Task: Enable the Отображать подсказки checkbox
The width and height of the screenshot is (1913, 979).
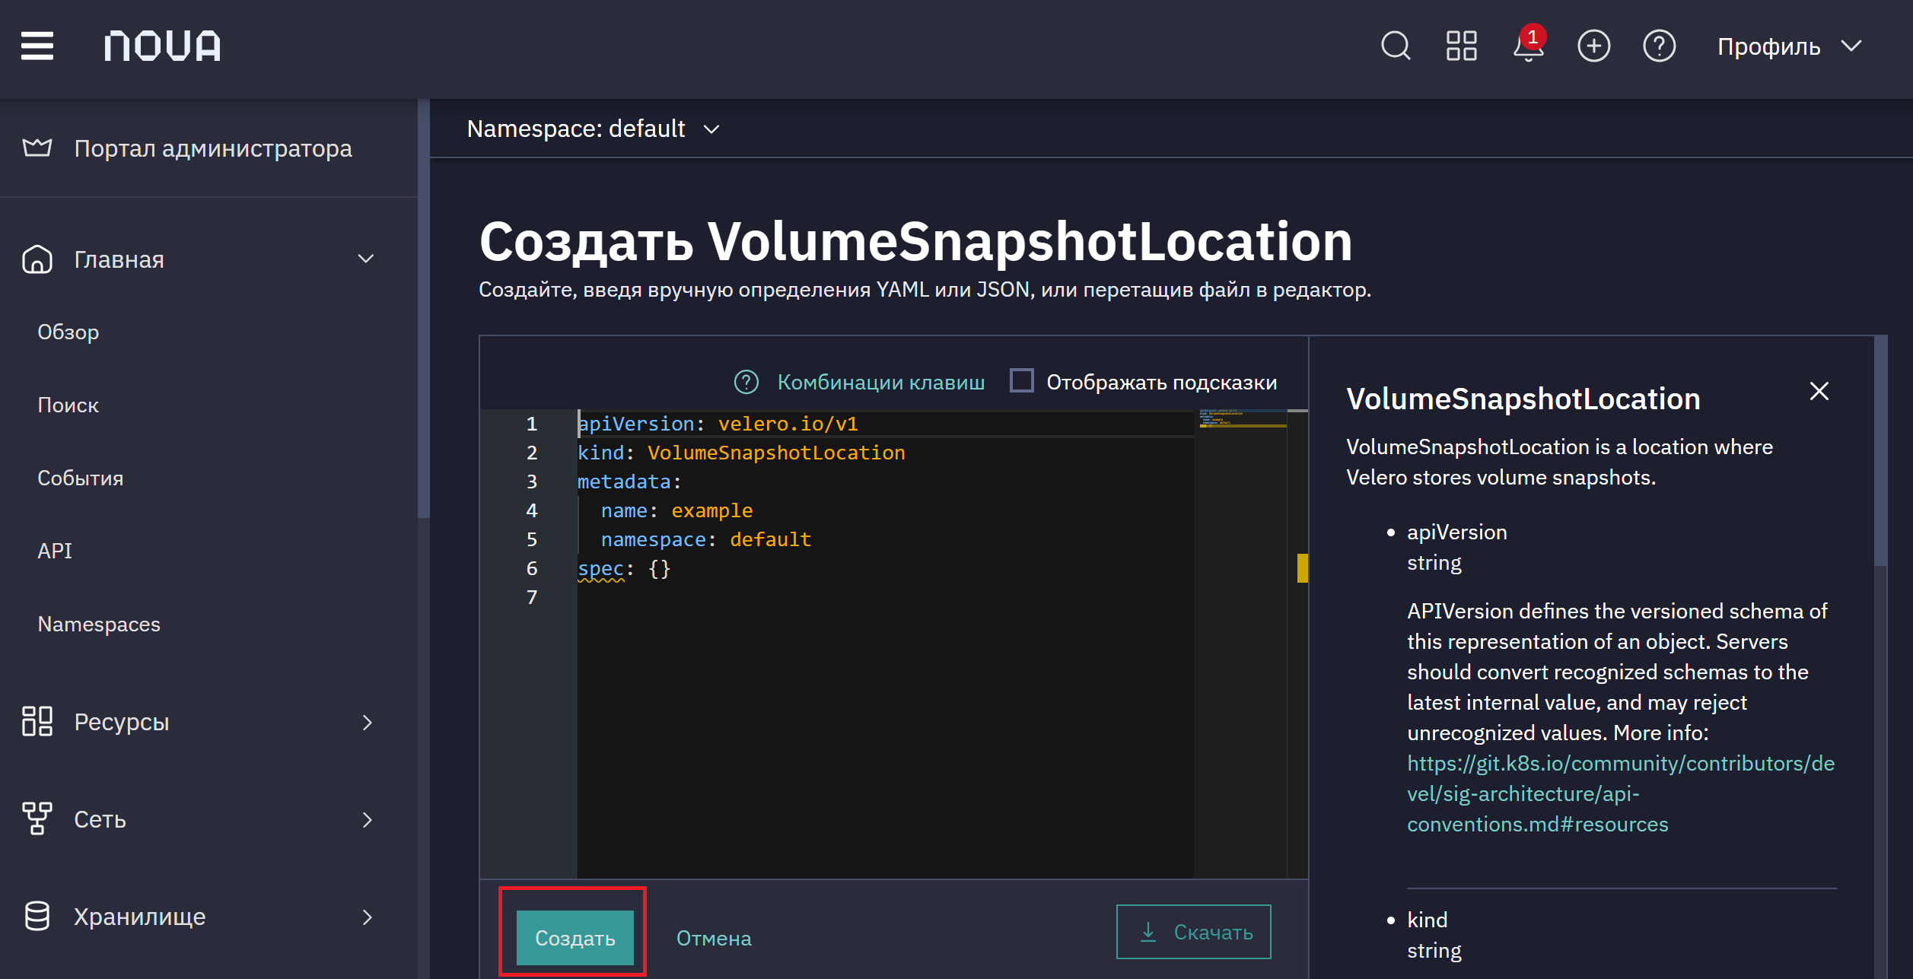Action: coord(1021,380)
